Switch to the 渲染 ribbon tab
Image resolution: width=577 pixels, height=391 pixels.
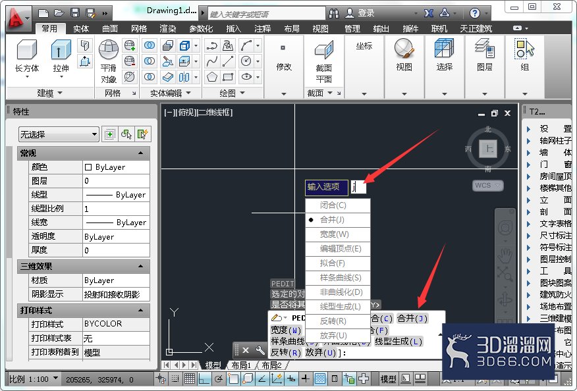(x=168, y=28)
